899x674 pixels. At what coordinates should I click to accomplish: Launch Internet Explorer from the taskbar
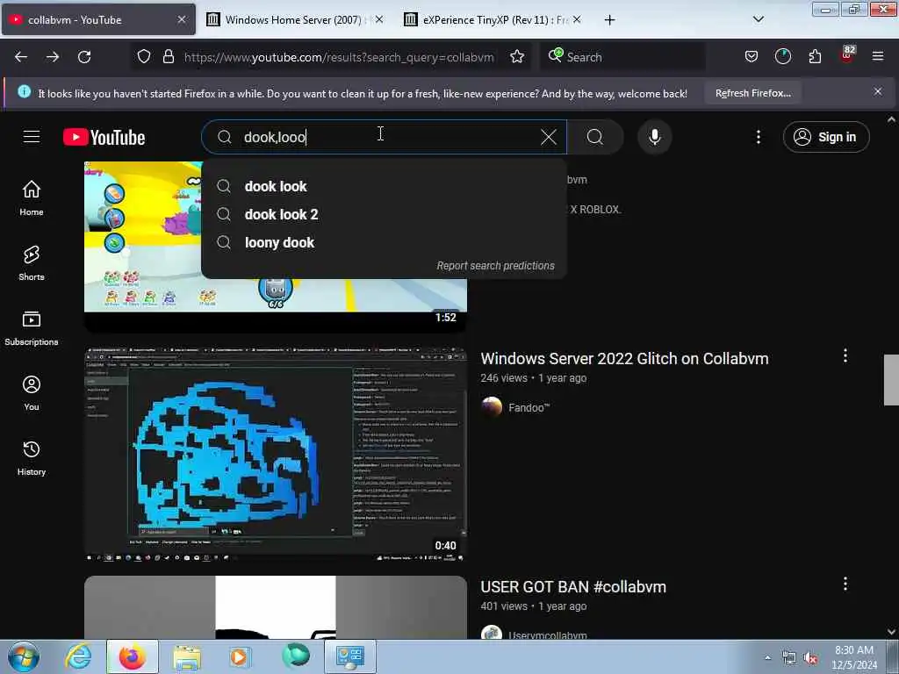tap(78, 656)
